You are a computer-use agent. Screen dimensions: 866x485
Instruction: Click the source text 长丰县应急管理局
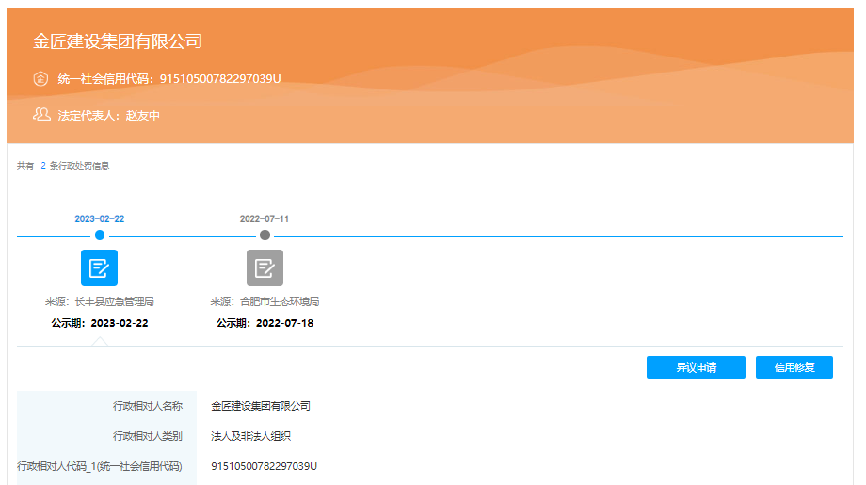[114, 301]
